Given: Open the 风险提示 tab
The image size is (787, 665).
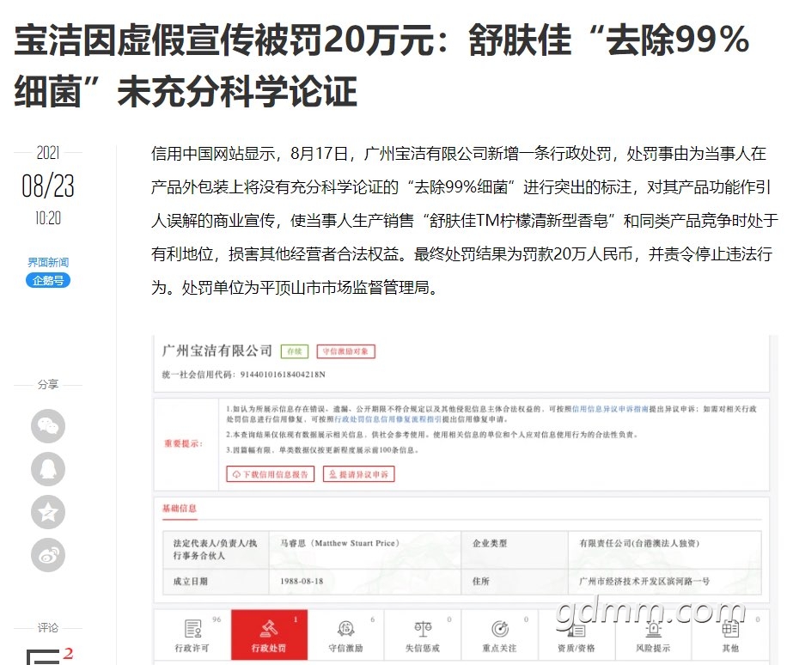Looking at the screenshot, I should coord(653,634).
